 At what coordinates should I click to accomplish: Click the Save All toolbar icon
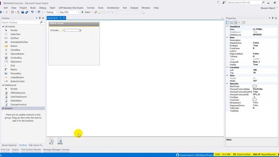(27, 12)
